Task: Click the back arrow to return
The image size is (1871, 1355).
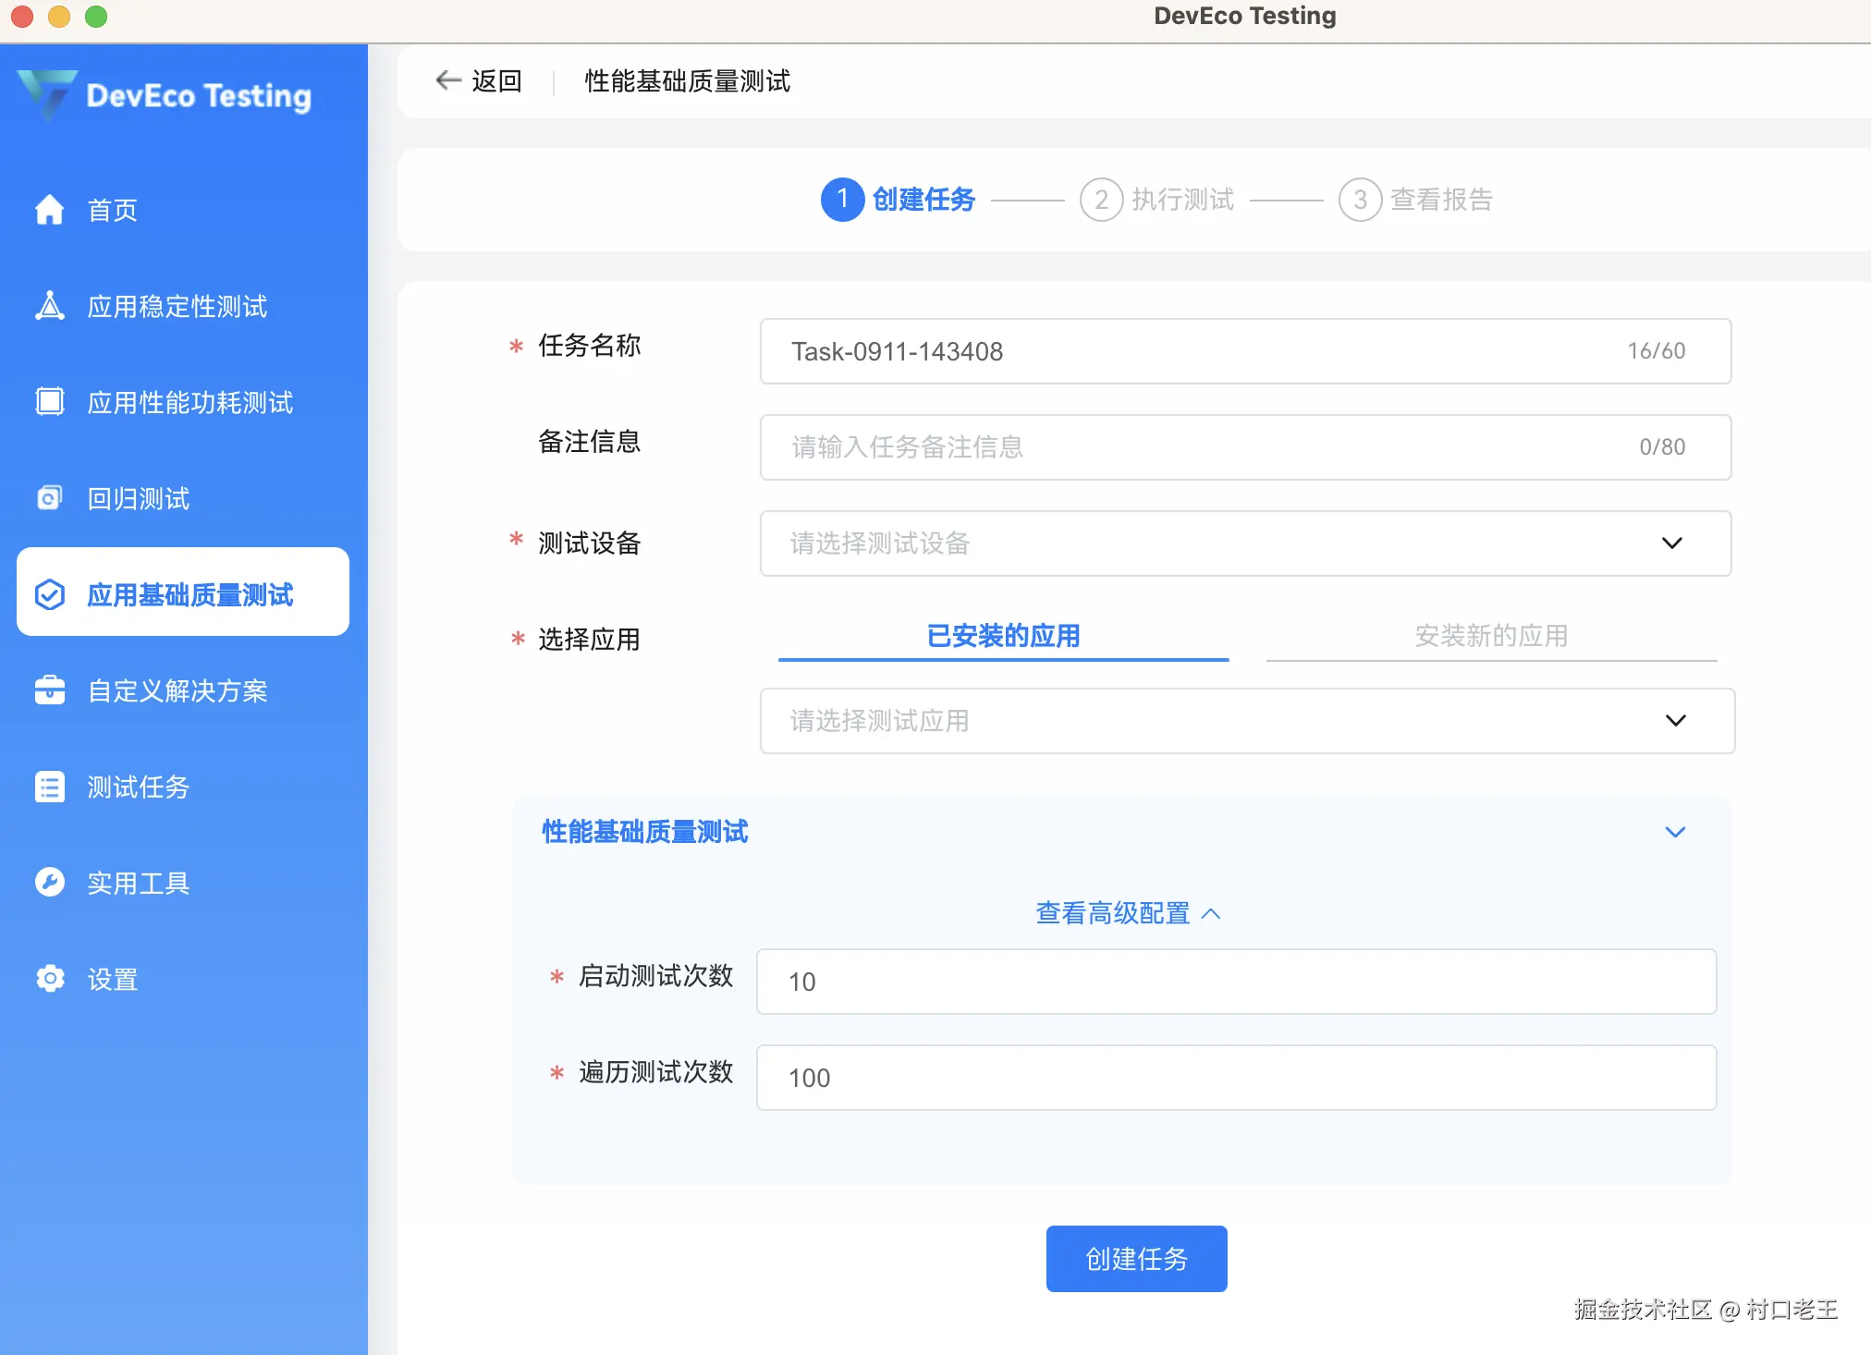Action: 448,80
